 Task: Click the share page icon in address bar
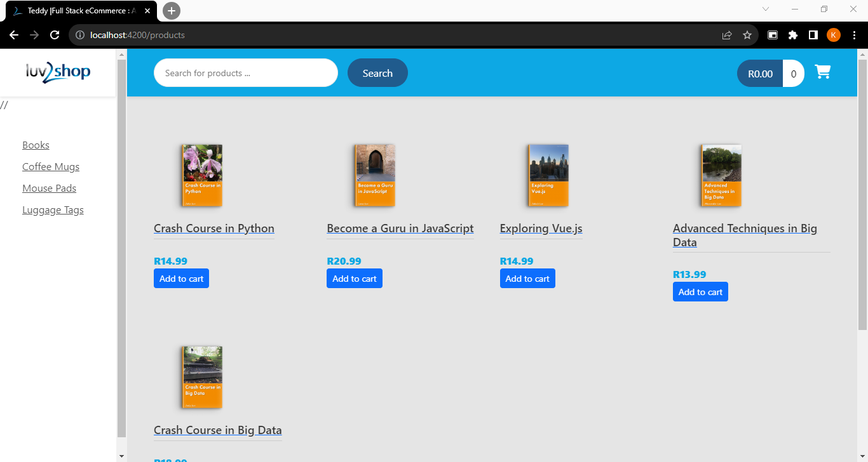pos(727,35)
